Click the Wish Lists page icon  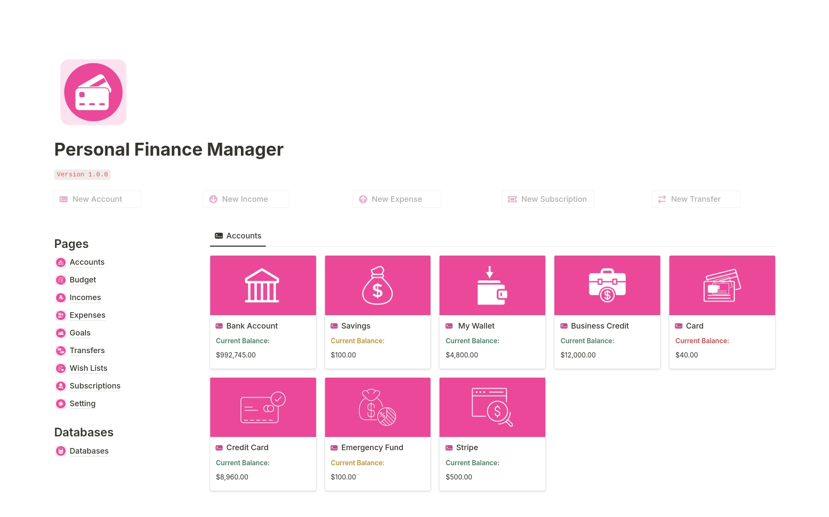click(x=61, y=368)
